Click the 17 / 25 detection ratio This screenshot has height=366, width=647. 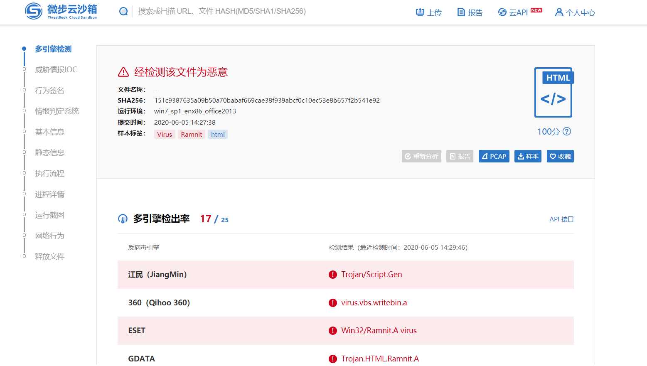point(214,219)
